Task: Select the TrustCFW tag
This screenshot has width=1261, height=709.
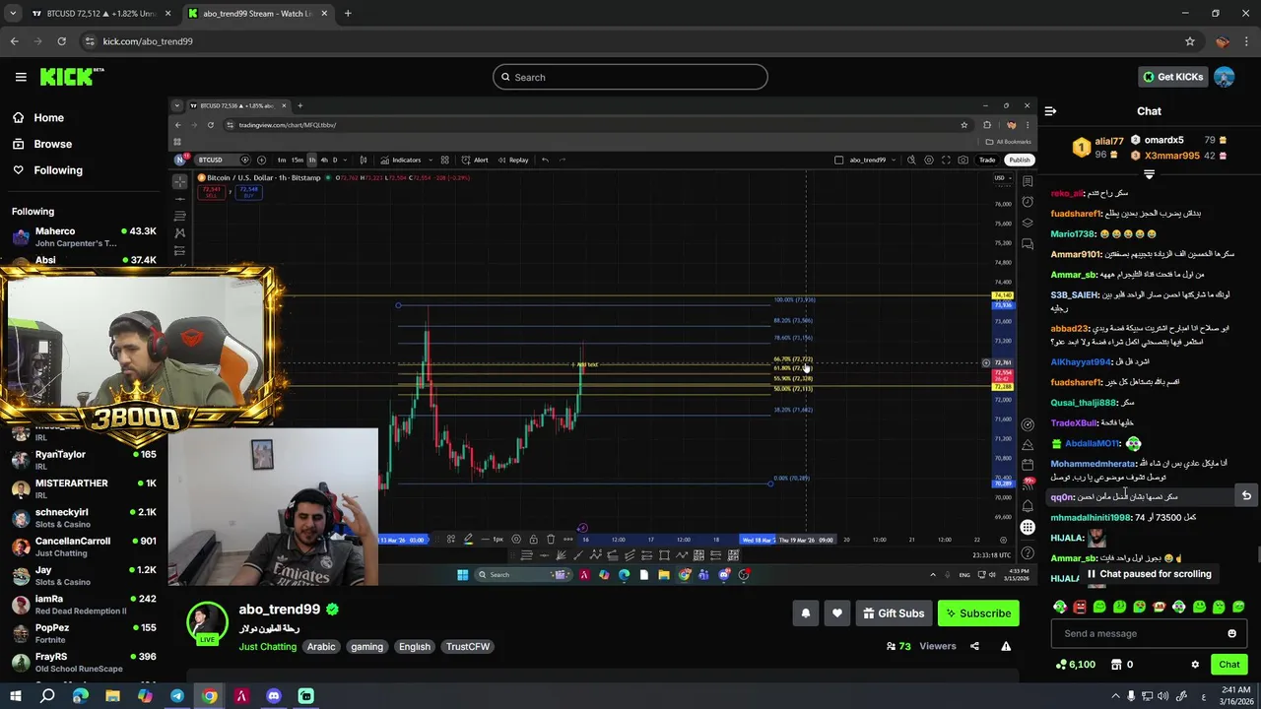Action: (468, 647)
